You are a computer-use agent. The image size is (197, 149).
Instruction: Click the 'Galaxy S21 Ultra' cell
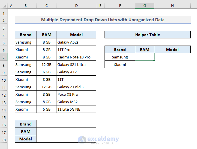pos(76,64)
